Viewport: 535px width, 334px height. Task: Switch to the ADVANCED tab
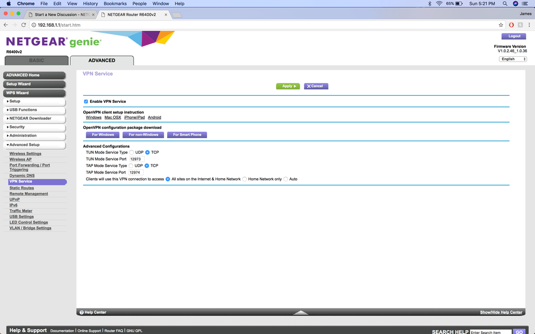102,60
